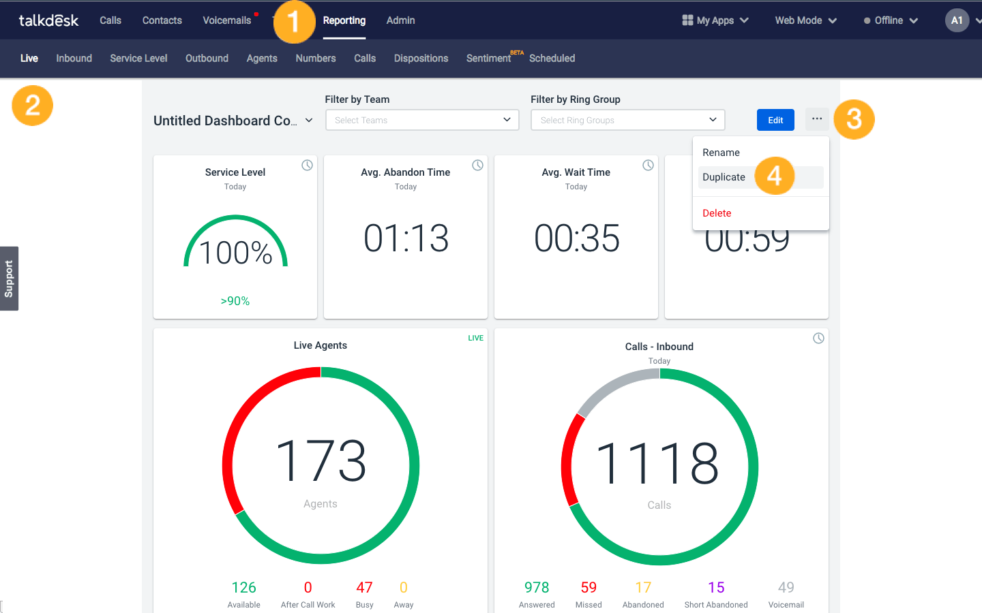
Task: Switch to the Service Level tab
Action: [138, 59]
